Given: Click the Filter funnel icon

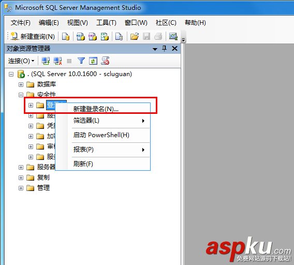Looking at the screenshot, I should pos(81,61).
